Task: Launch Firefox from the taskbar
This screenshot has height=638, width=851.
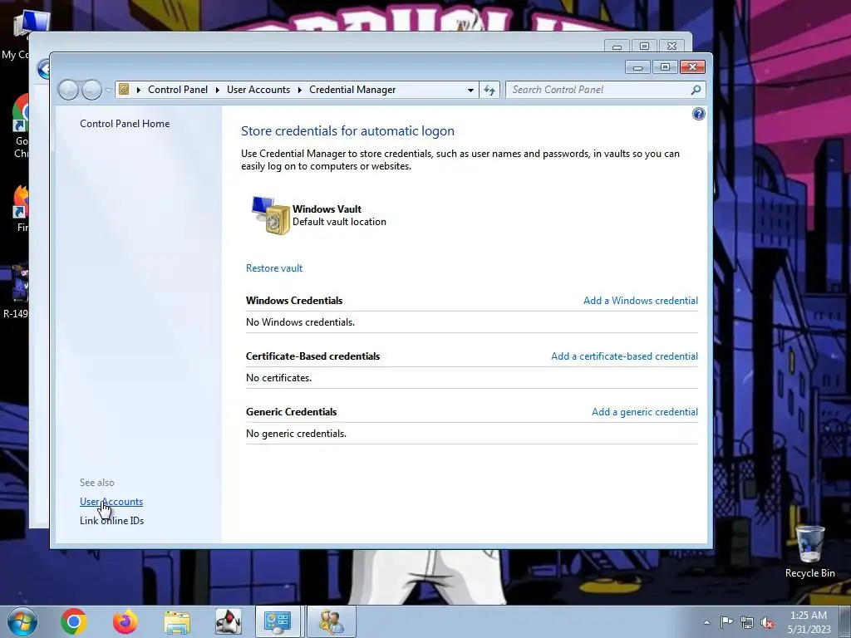Action: pos(125,621)
